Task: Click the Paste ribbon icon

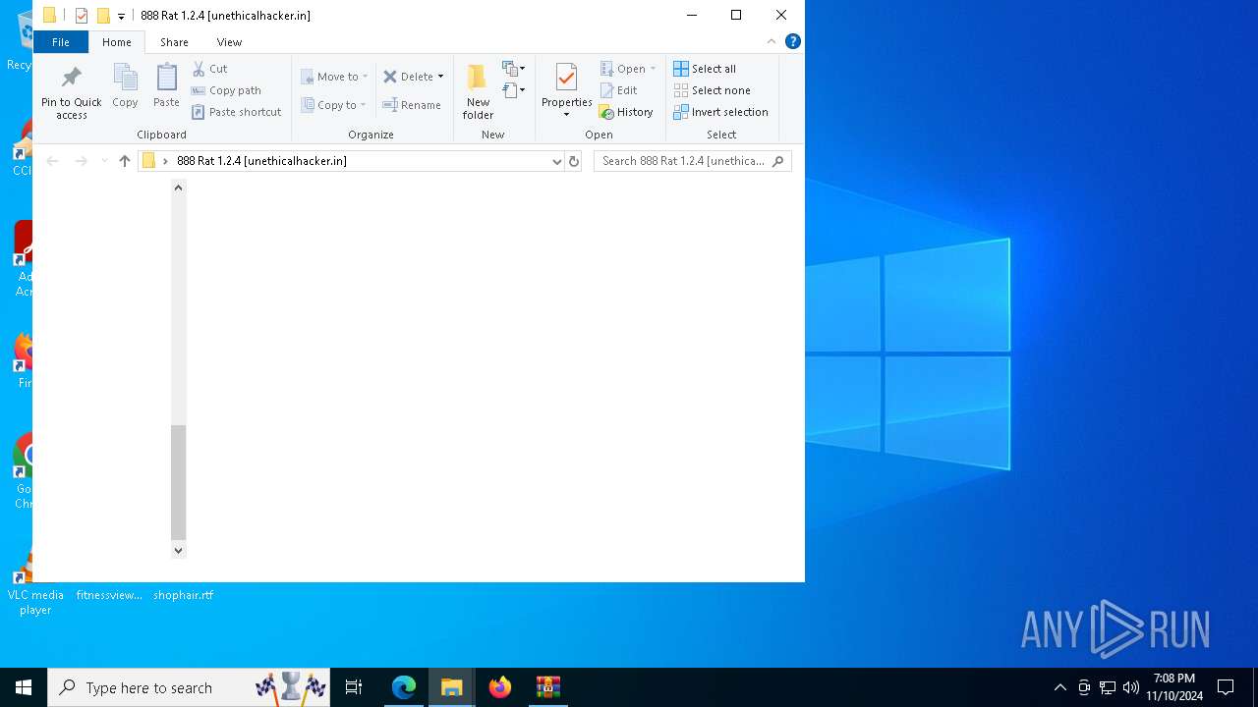Action: [x=166, y=86]
